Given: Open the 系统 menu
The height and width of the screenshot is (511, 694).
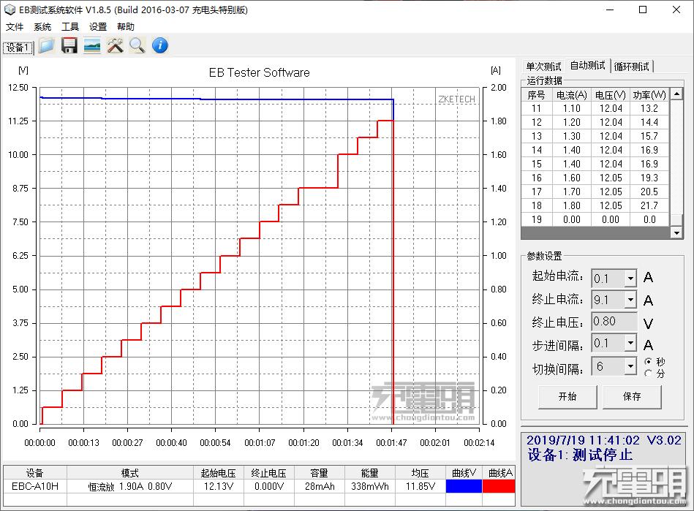Looking at the screenshot, I should [x=42, y=26].
